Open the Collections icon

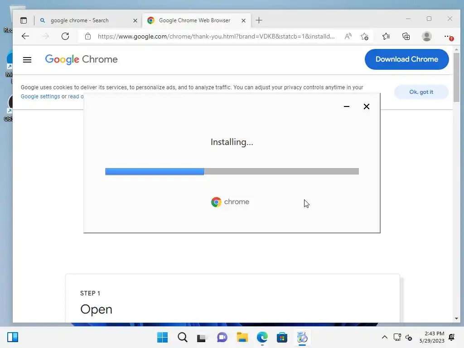tap(406, 36)
